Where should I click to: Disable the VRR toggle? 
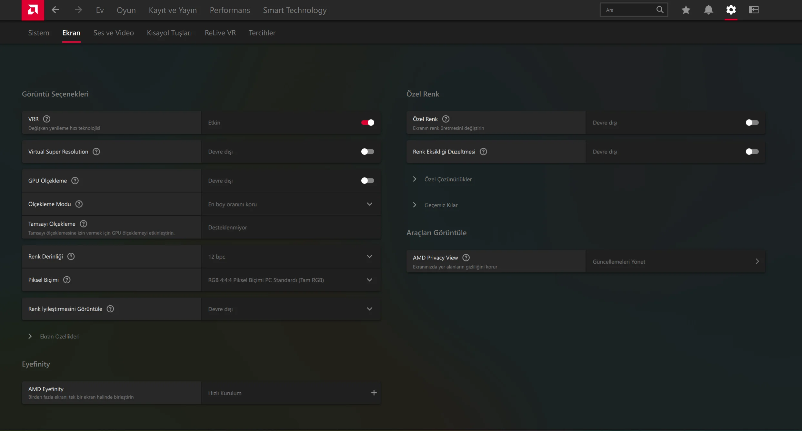coord(367,122)
